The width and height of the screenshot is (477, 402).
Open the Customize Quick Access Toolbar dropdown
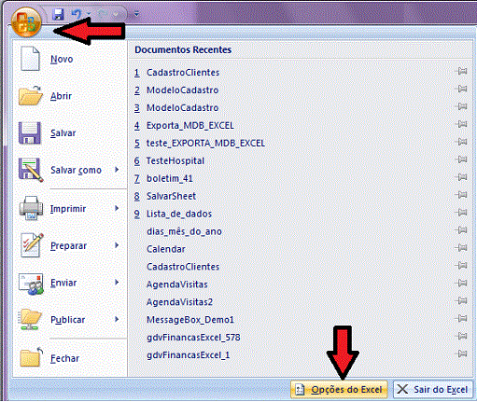[x=136, y=14]
